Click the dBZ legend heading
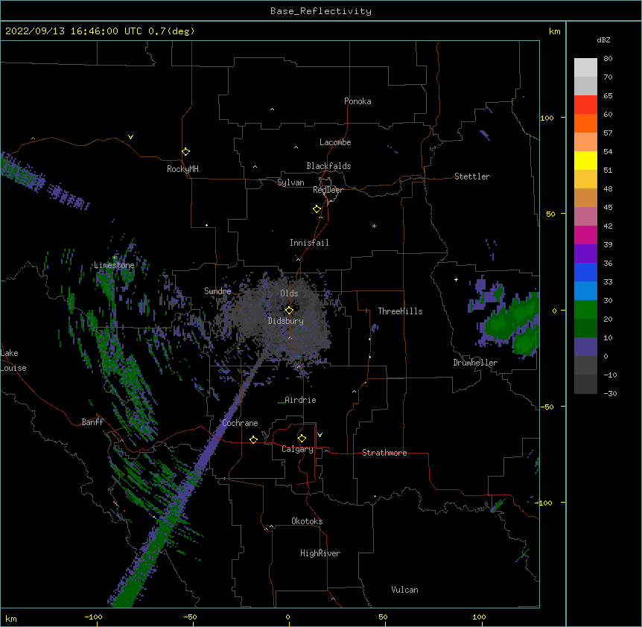Screen dimensions: 642x627 tap(603, 40)
